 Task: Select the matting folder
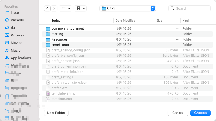tap(57, 34)
